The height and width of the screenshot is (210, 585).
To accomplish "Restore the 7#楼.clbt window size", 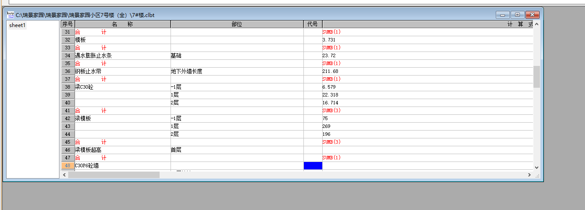I will (517, 15).
